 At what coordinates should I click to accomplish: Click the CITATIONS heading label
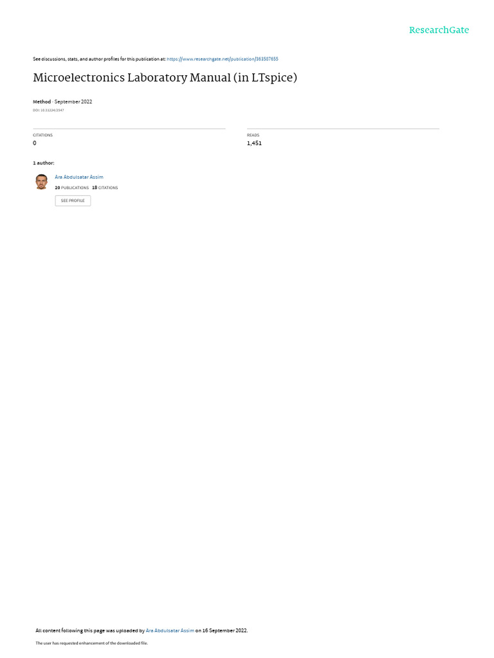43,135
